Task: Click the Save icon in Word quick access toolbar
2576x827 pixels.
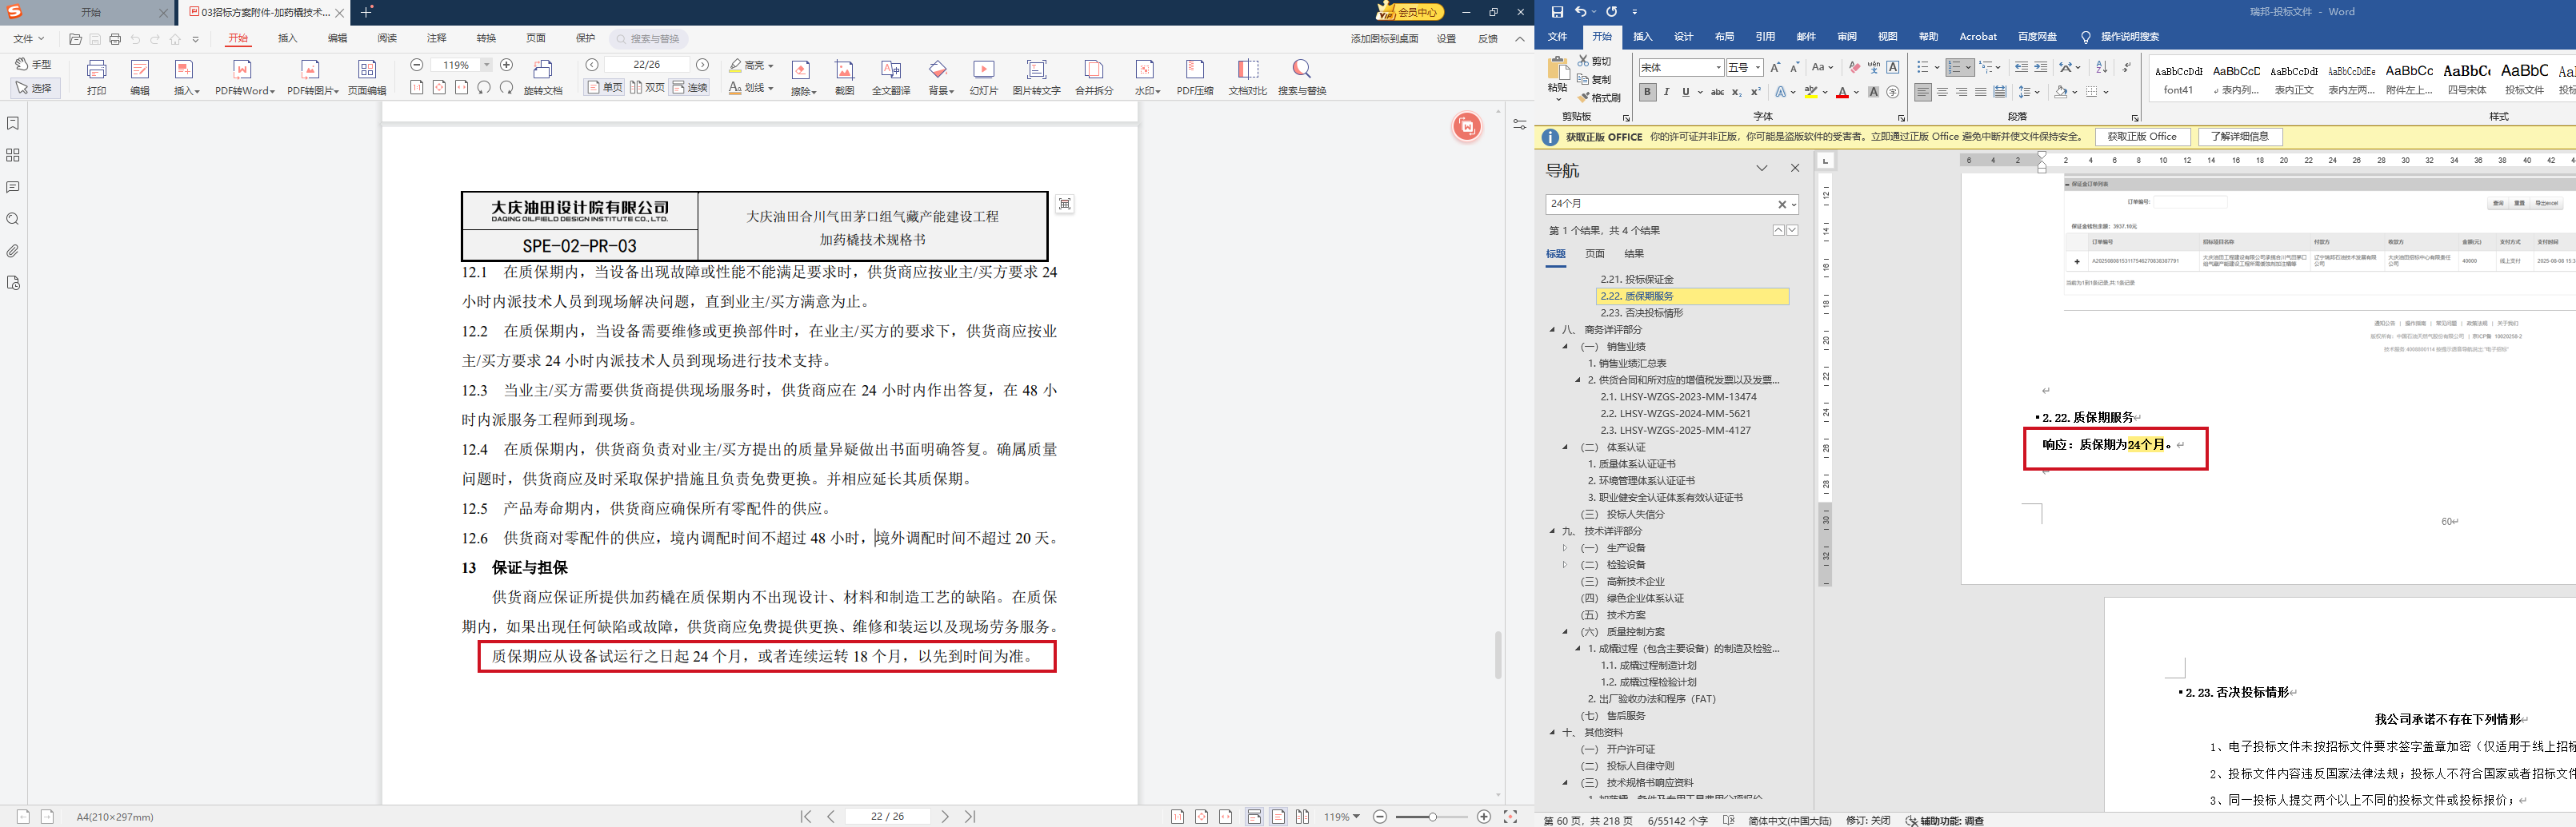Action: [1557, 12]
